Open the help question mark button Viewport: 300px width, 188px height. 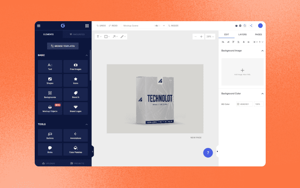pyautogui.click(x=208, y=153)
